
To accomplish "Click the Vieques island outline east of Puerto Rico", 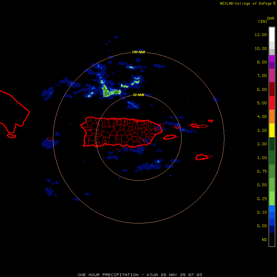I will 170,137.
